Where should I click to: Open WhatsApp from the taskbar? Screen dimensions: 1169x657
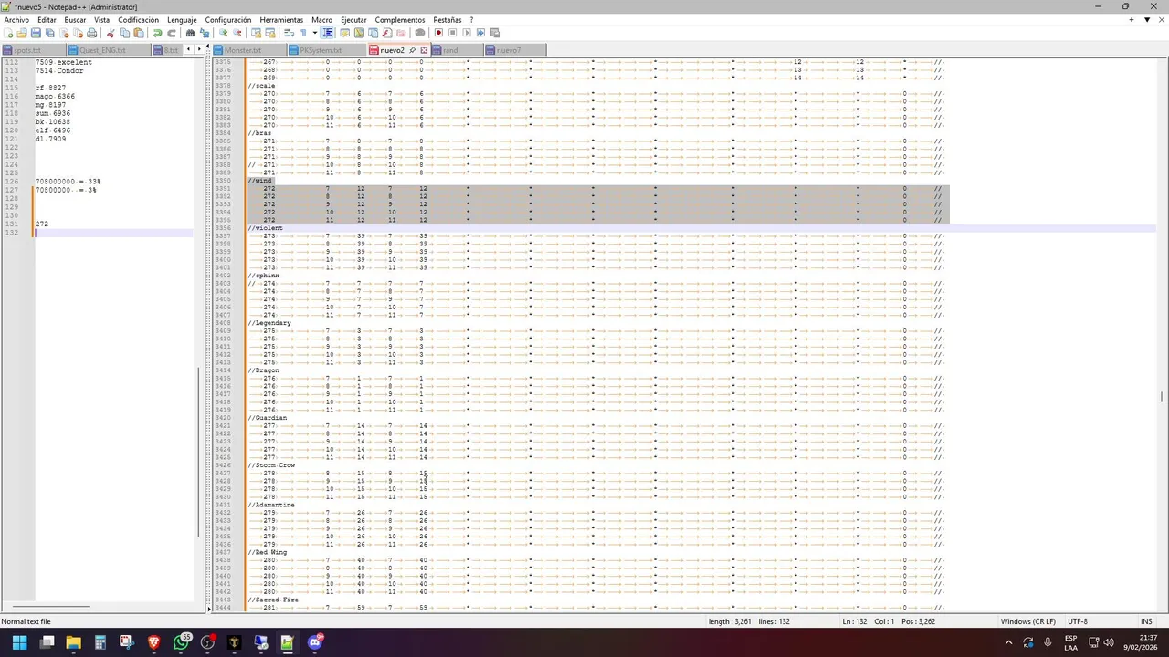(181, 642)
